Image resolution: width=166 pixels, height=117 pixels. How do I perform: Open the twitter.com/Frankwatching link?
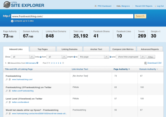coord(23,91)
